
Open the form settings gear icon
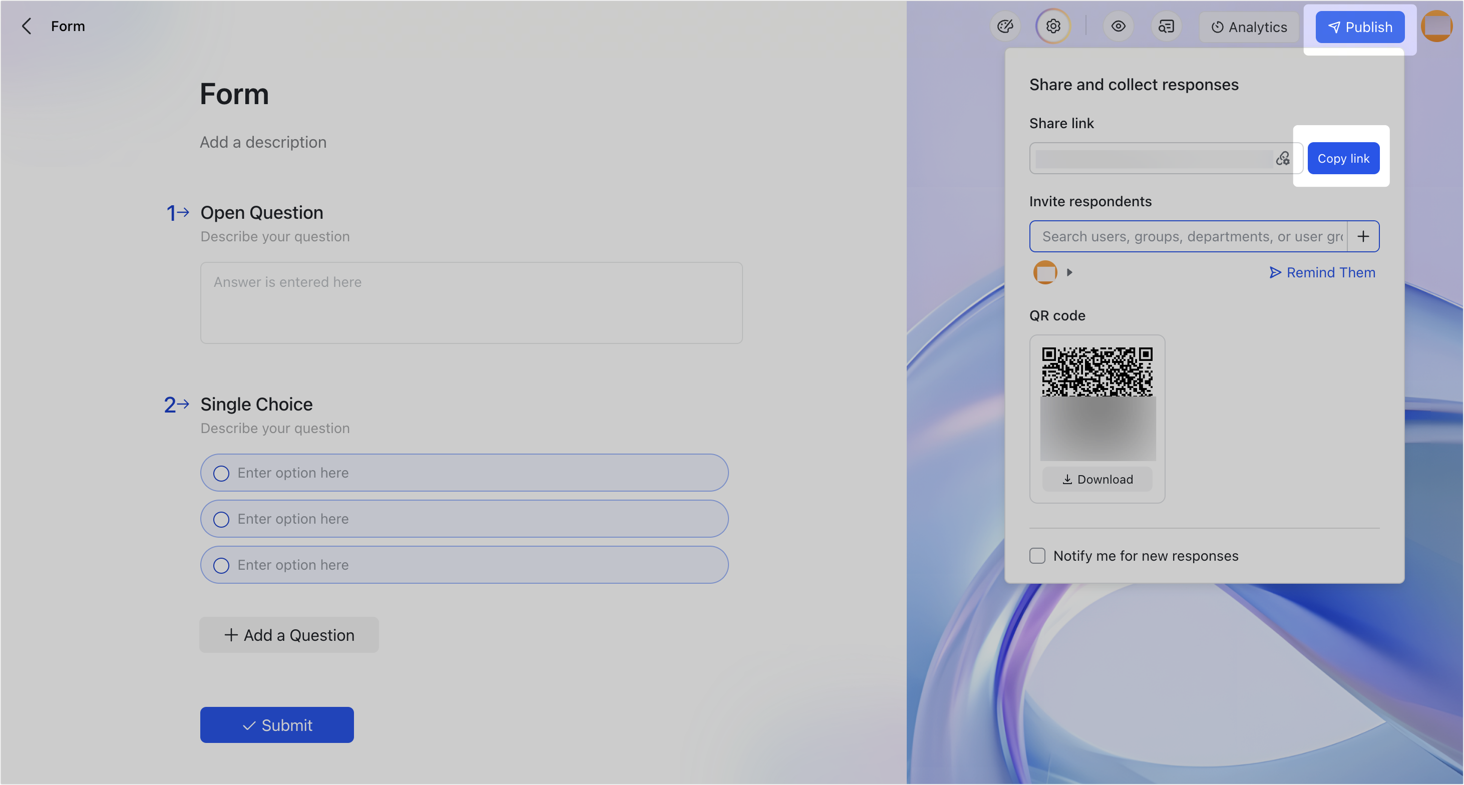coord(1052,26)
